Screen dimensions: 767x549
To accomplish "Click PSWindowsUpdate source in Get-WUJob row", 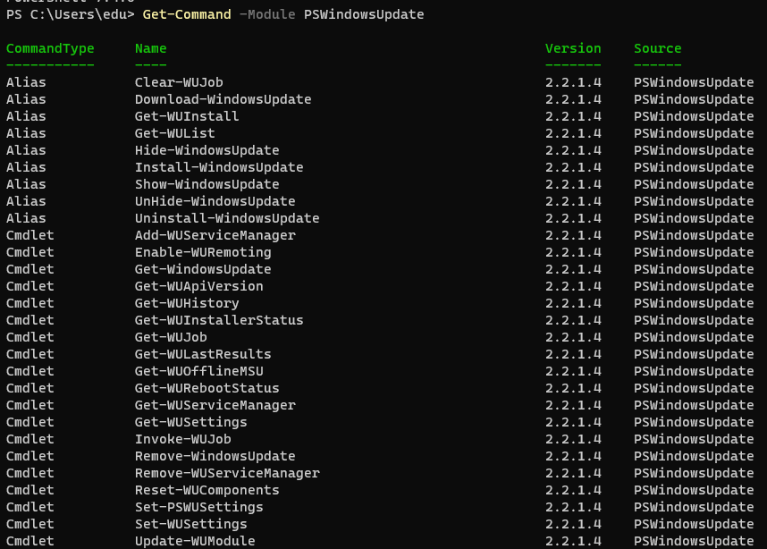I will point(694,337).
